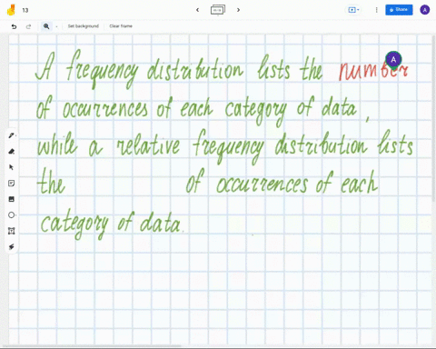Open the Google account avatar
436x349 pixels.
tap(425, 10)
